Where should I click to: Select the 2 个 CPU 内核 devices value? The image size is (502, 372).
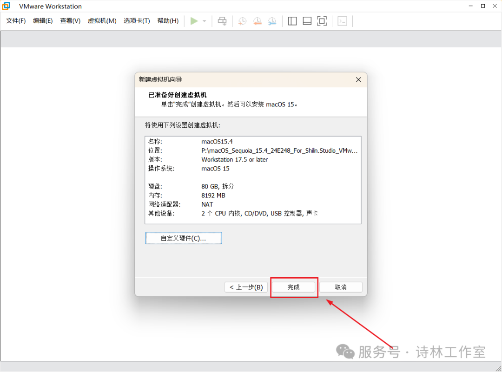tap(260, 213)
